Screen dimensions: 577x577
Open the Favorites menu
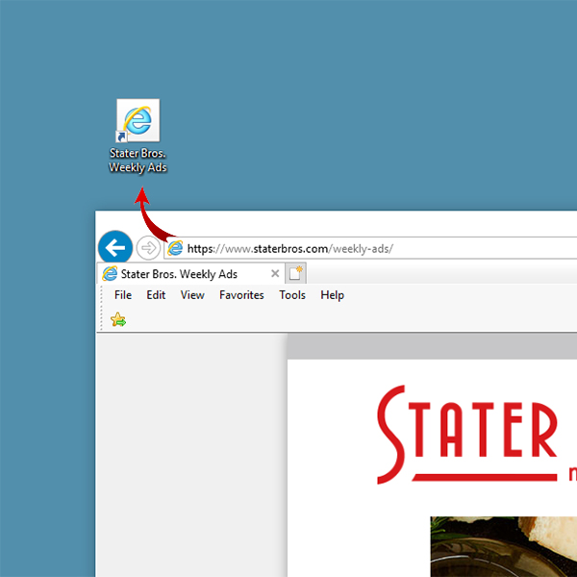pyautogui.click(x=241, y=295)
